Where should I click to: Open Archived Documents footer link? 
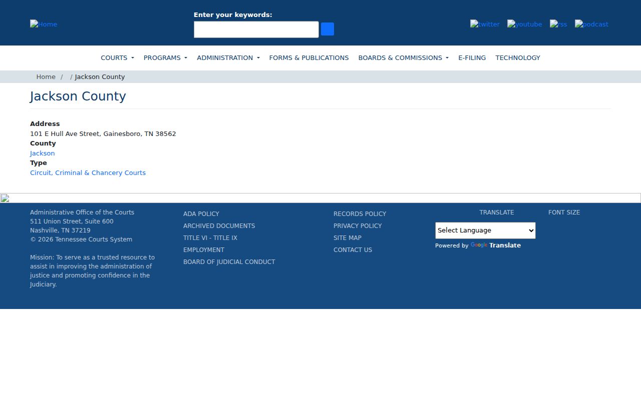(219, 226)
